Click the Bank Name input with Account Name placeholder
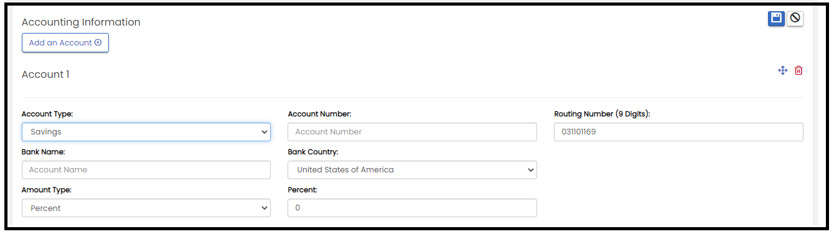The height and width of the screenshot is (234, 834). tap(146, 170)
